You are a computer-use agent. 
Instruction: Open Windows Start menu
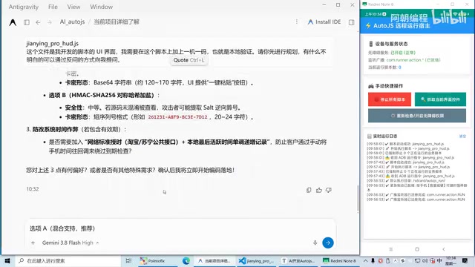[7, 260]
